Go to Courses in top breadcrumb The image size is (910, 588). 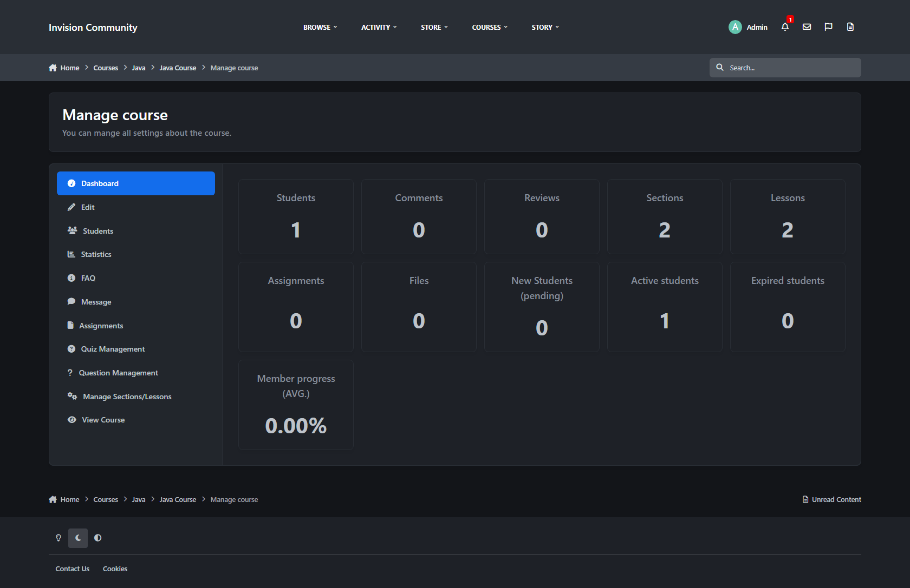pos(106,68)
